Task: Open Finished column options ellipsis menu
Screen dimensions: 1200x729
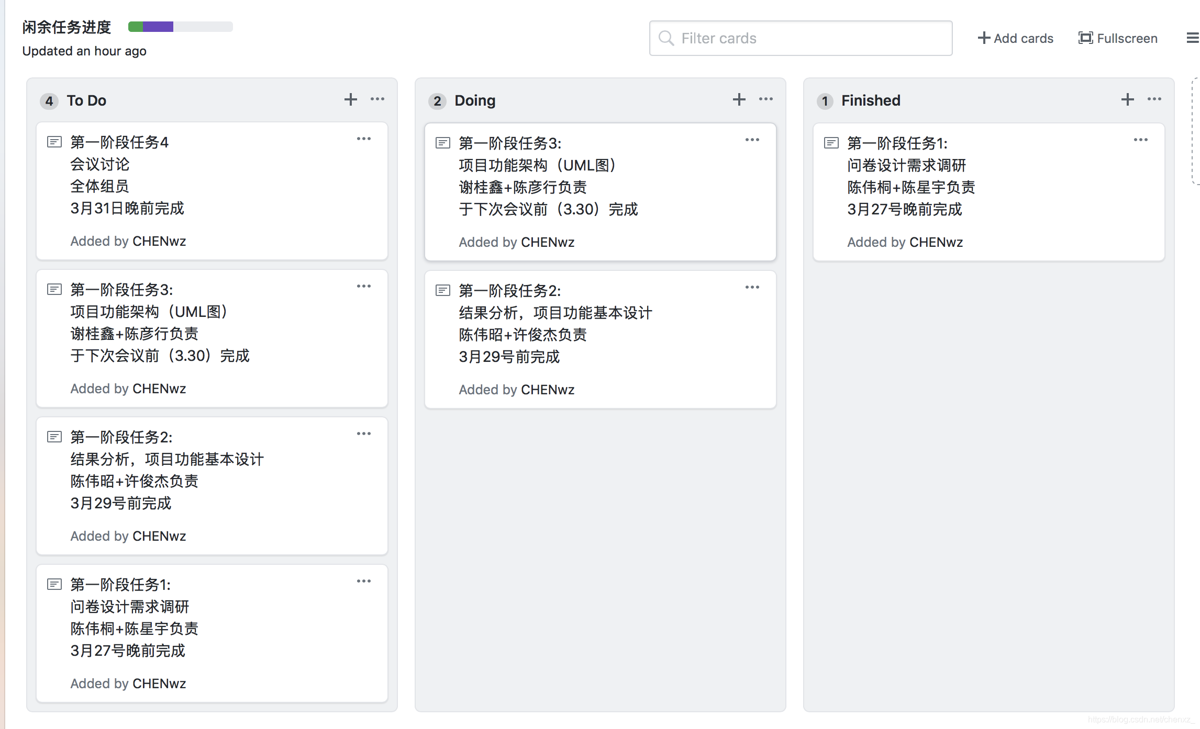Action: (x=1154, y=99)
